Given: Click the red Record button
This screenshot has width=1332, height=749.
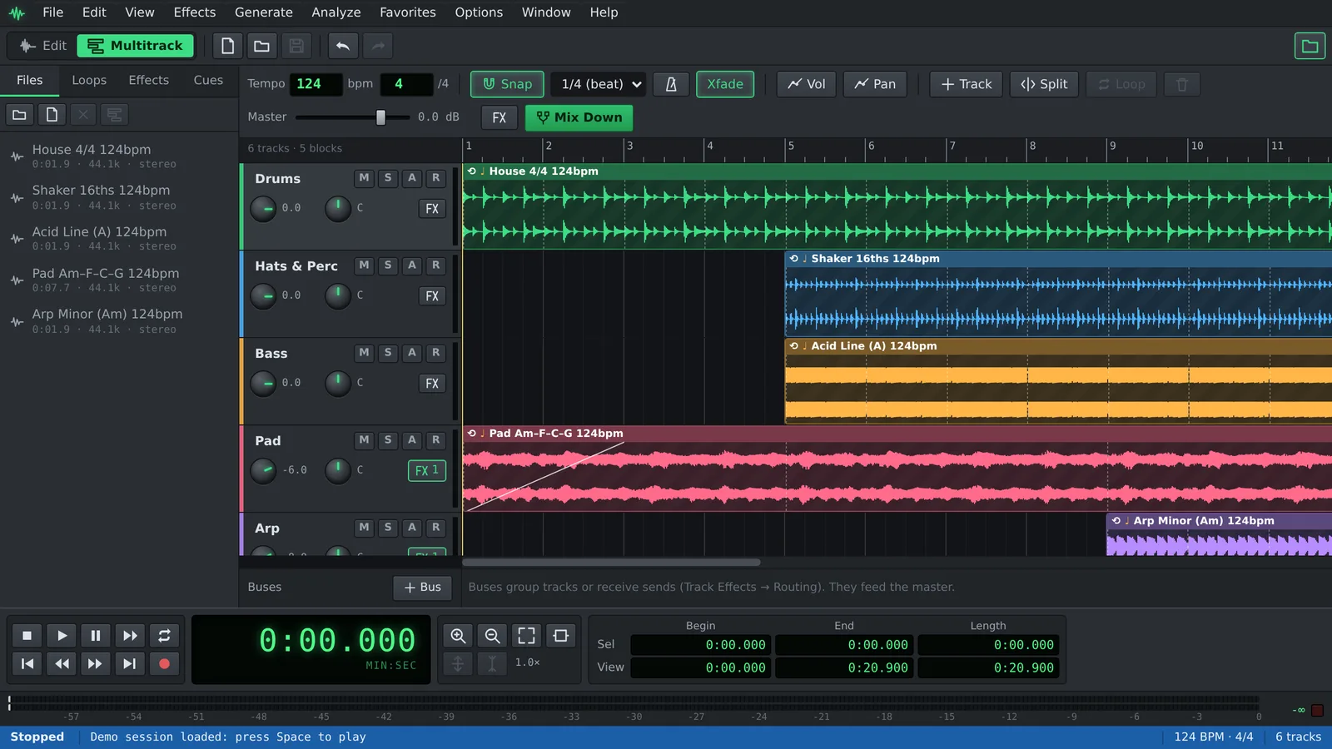Looking at the screenshot, I should pyautogui.click(x=164, y=663).
